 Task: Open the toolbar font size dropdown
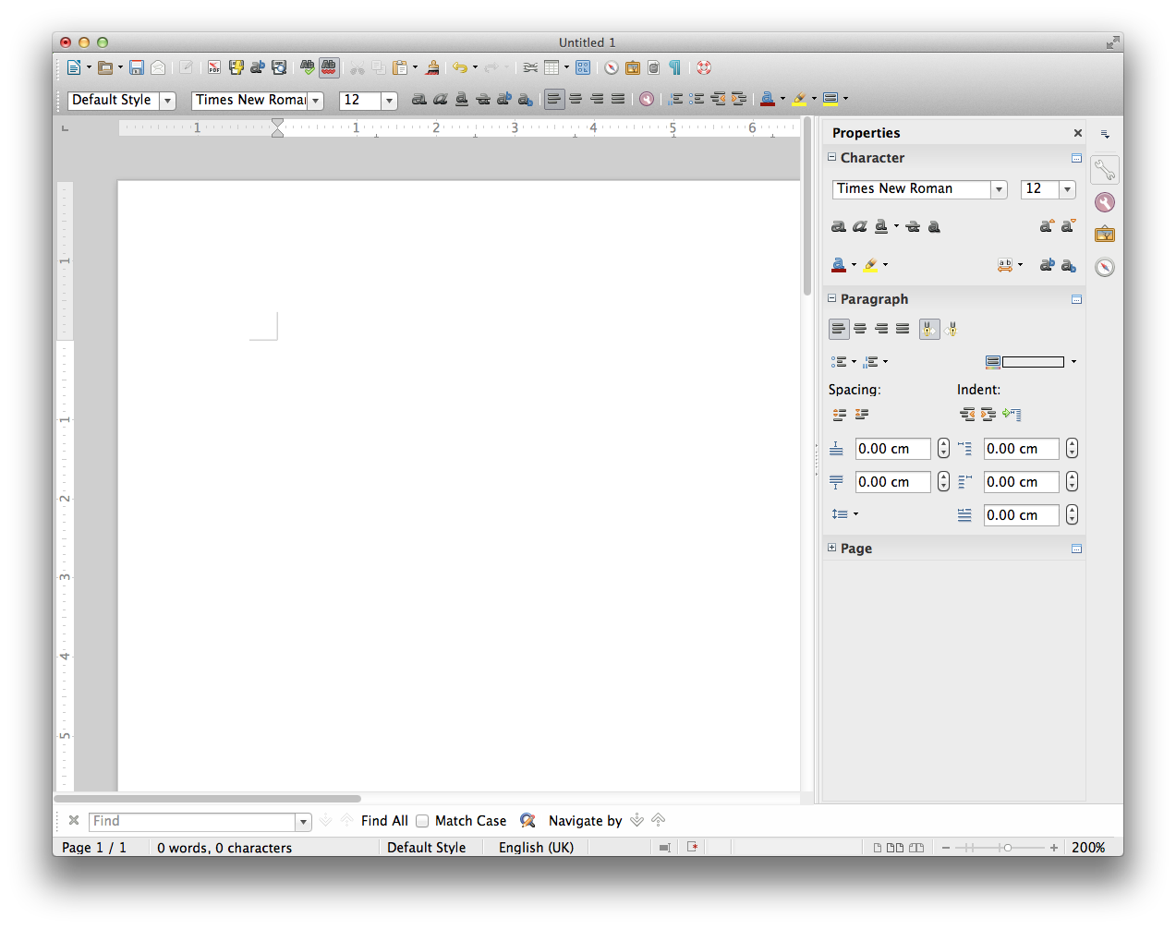point(390,101)
